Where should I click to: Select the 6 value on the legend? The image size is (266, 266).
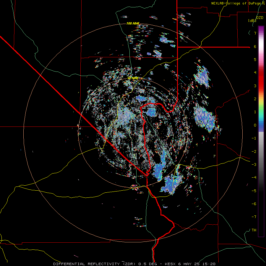click(255, 46)
